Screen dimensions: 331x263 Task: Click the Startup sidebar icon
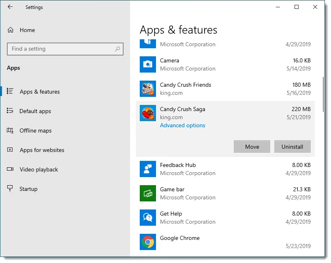click(x=10, y=188)
